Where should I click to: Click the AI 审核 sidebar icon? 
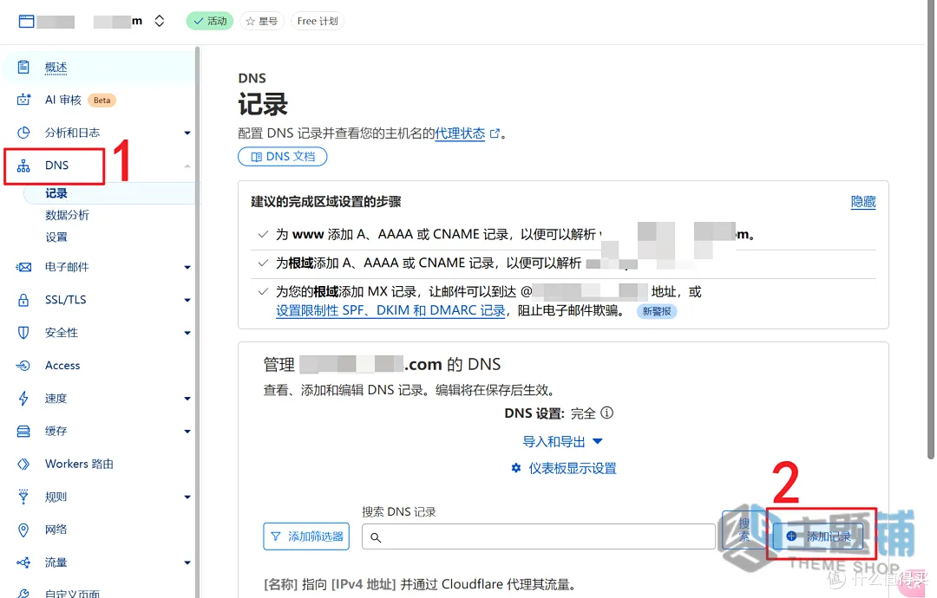coord(23,100)
